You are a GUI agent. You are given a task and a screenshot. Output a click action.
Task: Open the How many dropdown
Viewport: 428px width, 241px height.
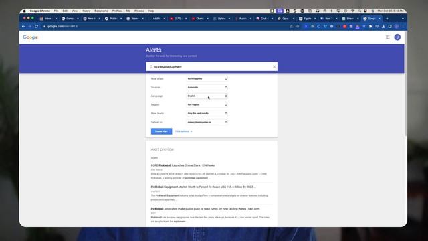[x=207, y=113]
